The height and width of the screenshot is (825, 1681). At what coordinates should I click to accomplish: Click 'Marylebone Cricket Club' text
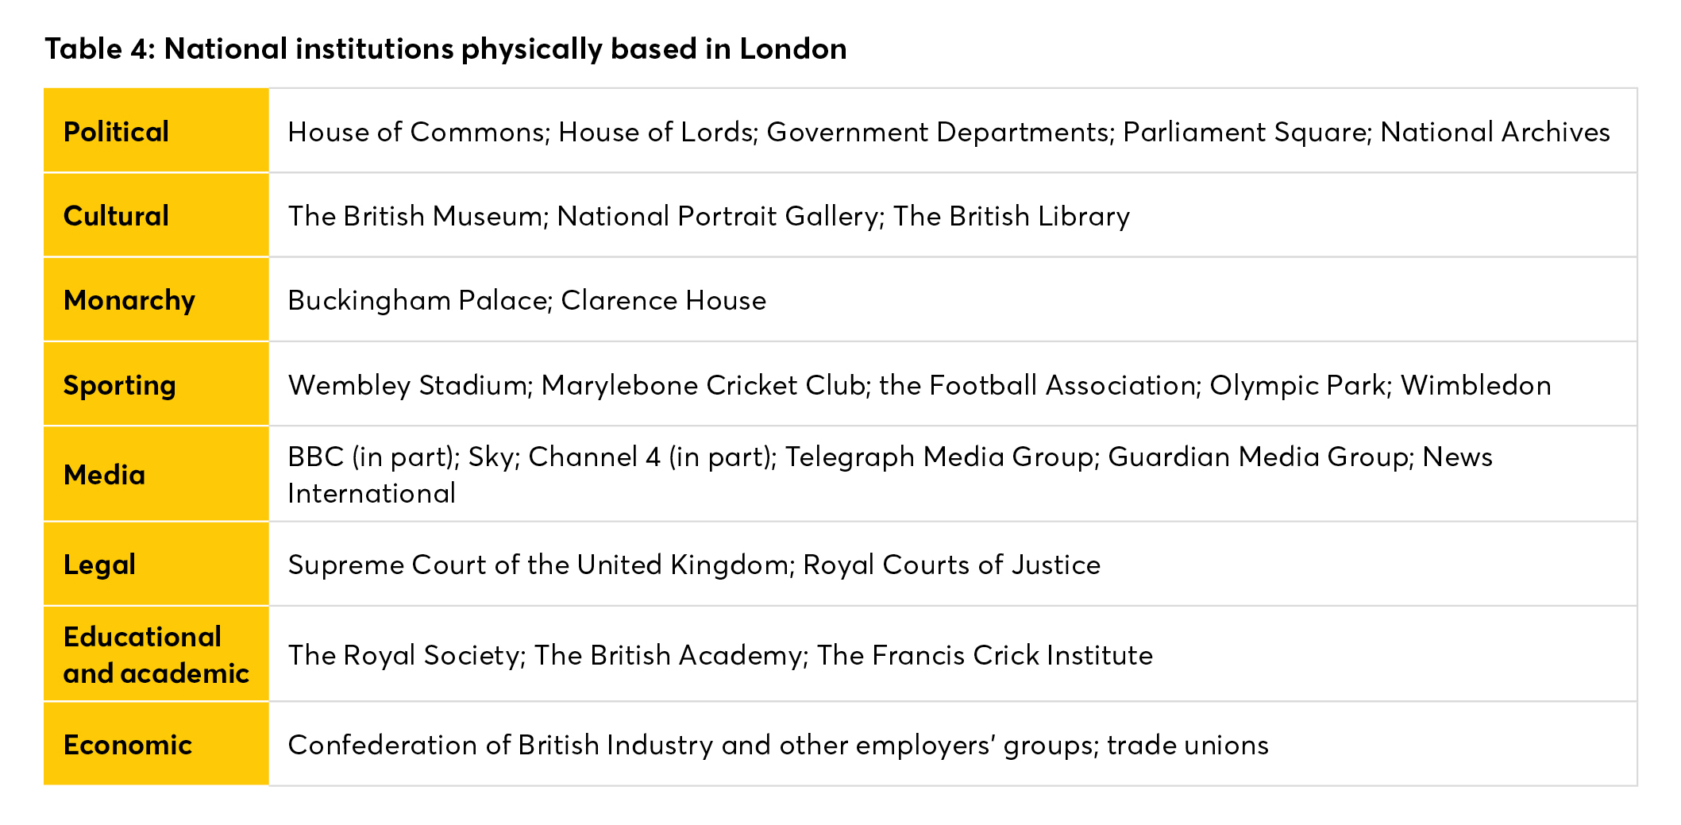tap(702, 385)
